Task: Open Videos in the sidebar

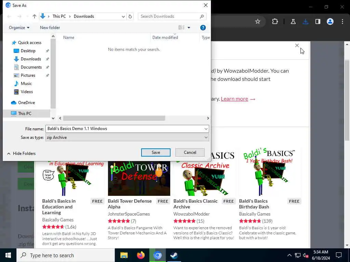Action: point(27,92)
